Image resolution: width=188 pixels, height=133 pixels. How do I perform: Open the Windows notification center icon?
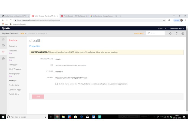(184, 117)
